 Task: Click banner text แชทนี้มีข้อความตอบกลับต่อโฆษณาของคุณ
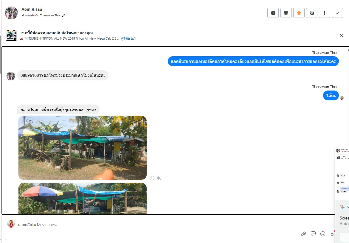56,33
